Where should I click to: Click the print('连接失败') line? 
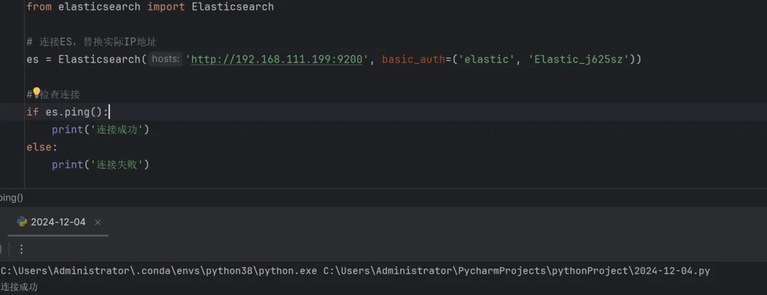tap(100, 165)
